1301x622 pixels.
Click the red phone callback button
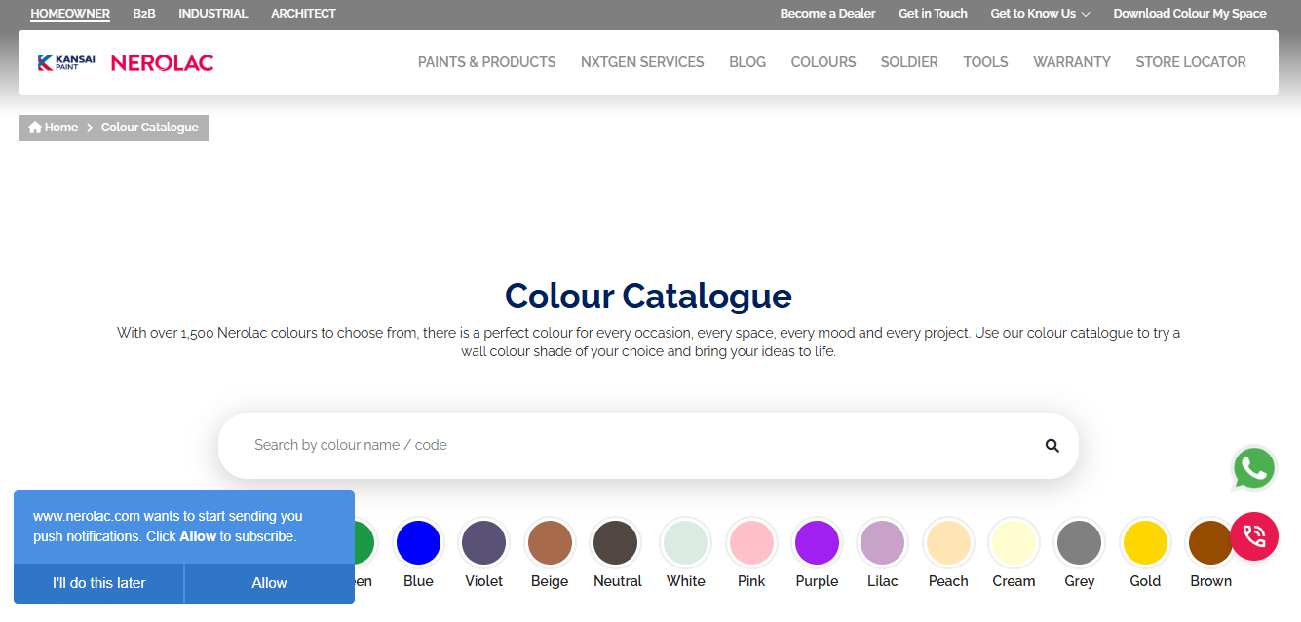[1253, 536]
